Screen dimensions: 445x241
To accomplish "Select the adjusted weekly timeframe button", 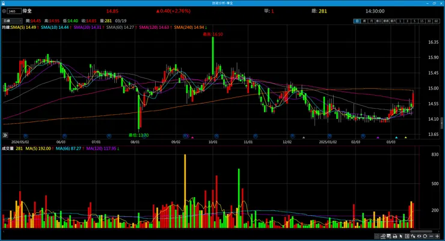I will pos(385,21).
